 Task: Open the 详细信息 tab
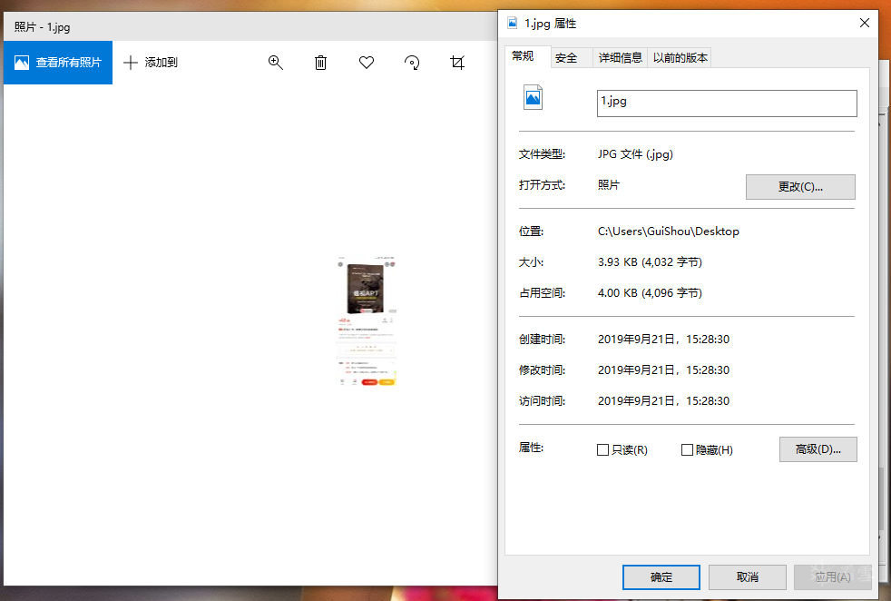(x=620, y=57)
